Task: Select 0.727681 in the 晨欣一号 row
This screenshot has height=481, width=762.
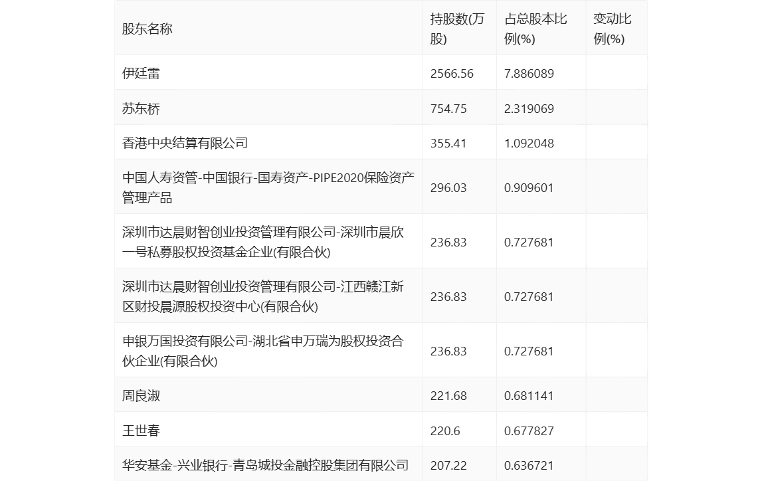Action: tap(529, 242)
